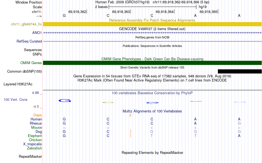Click the orange Gaps row label
The image size is (262, 163).
coord(38,115)
